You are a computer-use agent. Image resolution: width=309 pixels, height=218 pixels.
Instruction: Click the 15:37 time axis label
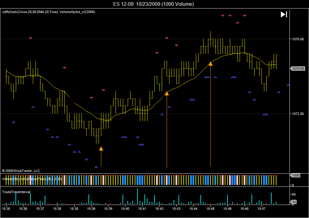click(x=40, y=209)
